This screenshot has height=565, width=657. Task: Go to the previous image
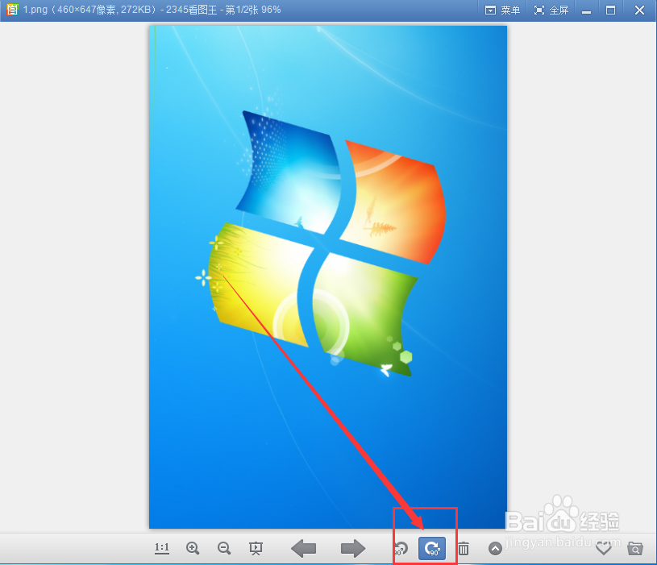303,548
